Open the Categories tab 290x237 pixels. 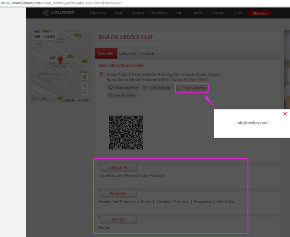[x=127, y=53]
